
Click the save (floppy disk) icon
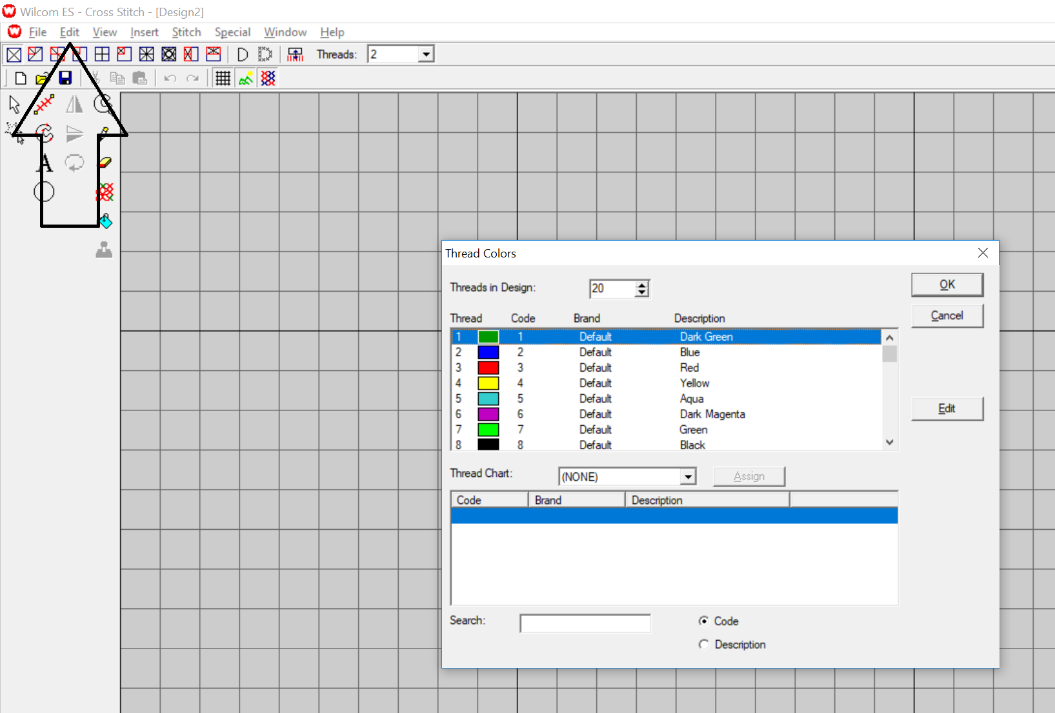click(65, 78)
